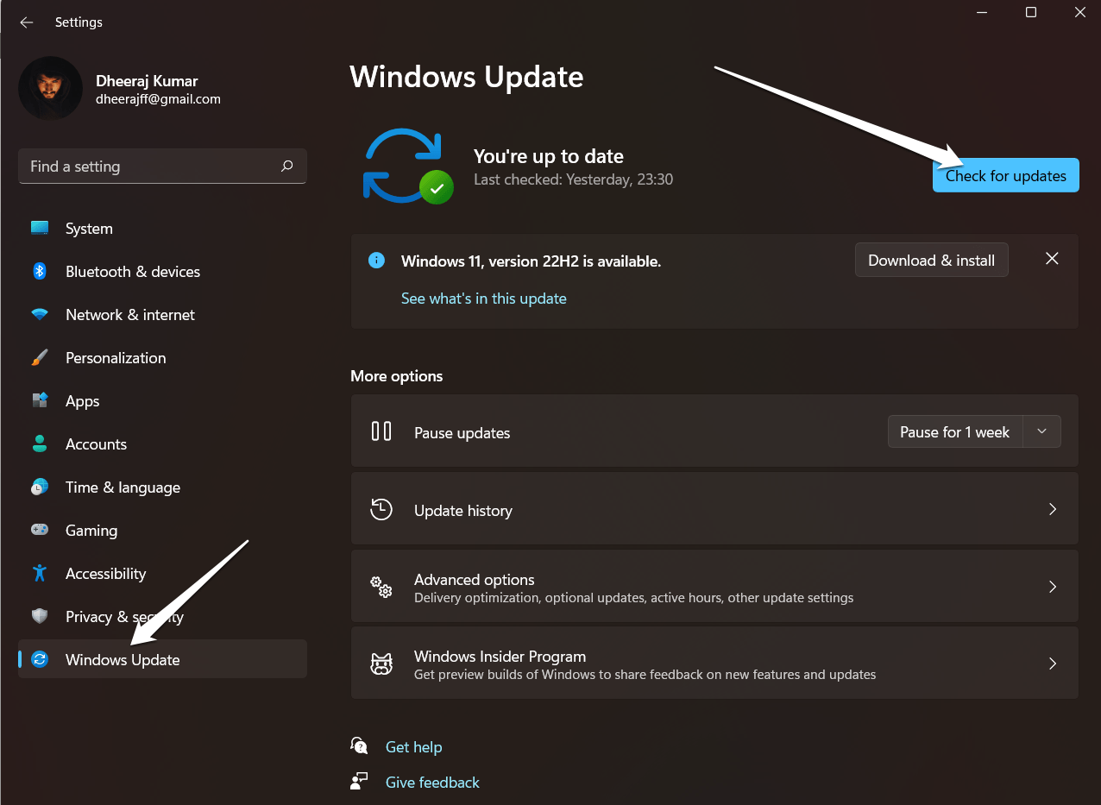Click the Gaming controller icon
This screenshot has width=1101, height=805.
40,530
